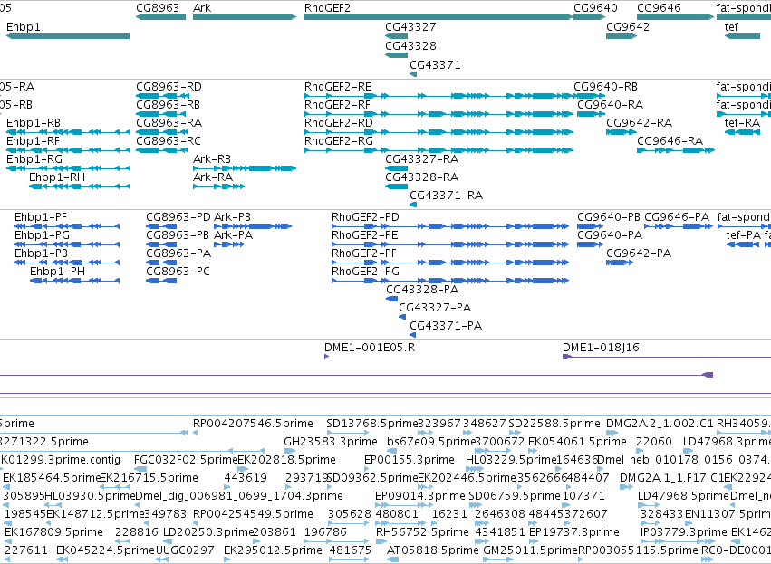
Task: Click the RhoGEF2-PD protein label
Action: [x=365, y=217]
